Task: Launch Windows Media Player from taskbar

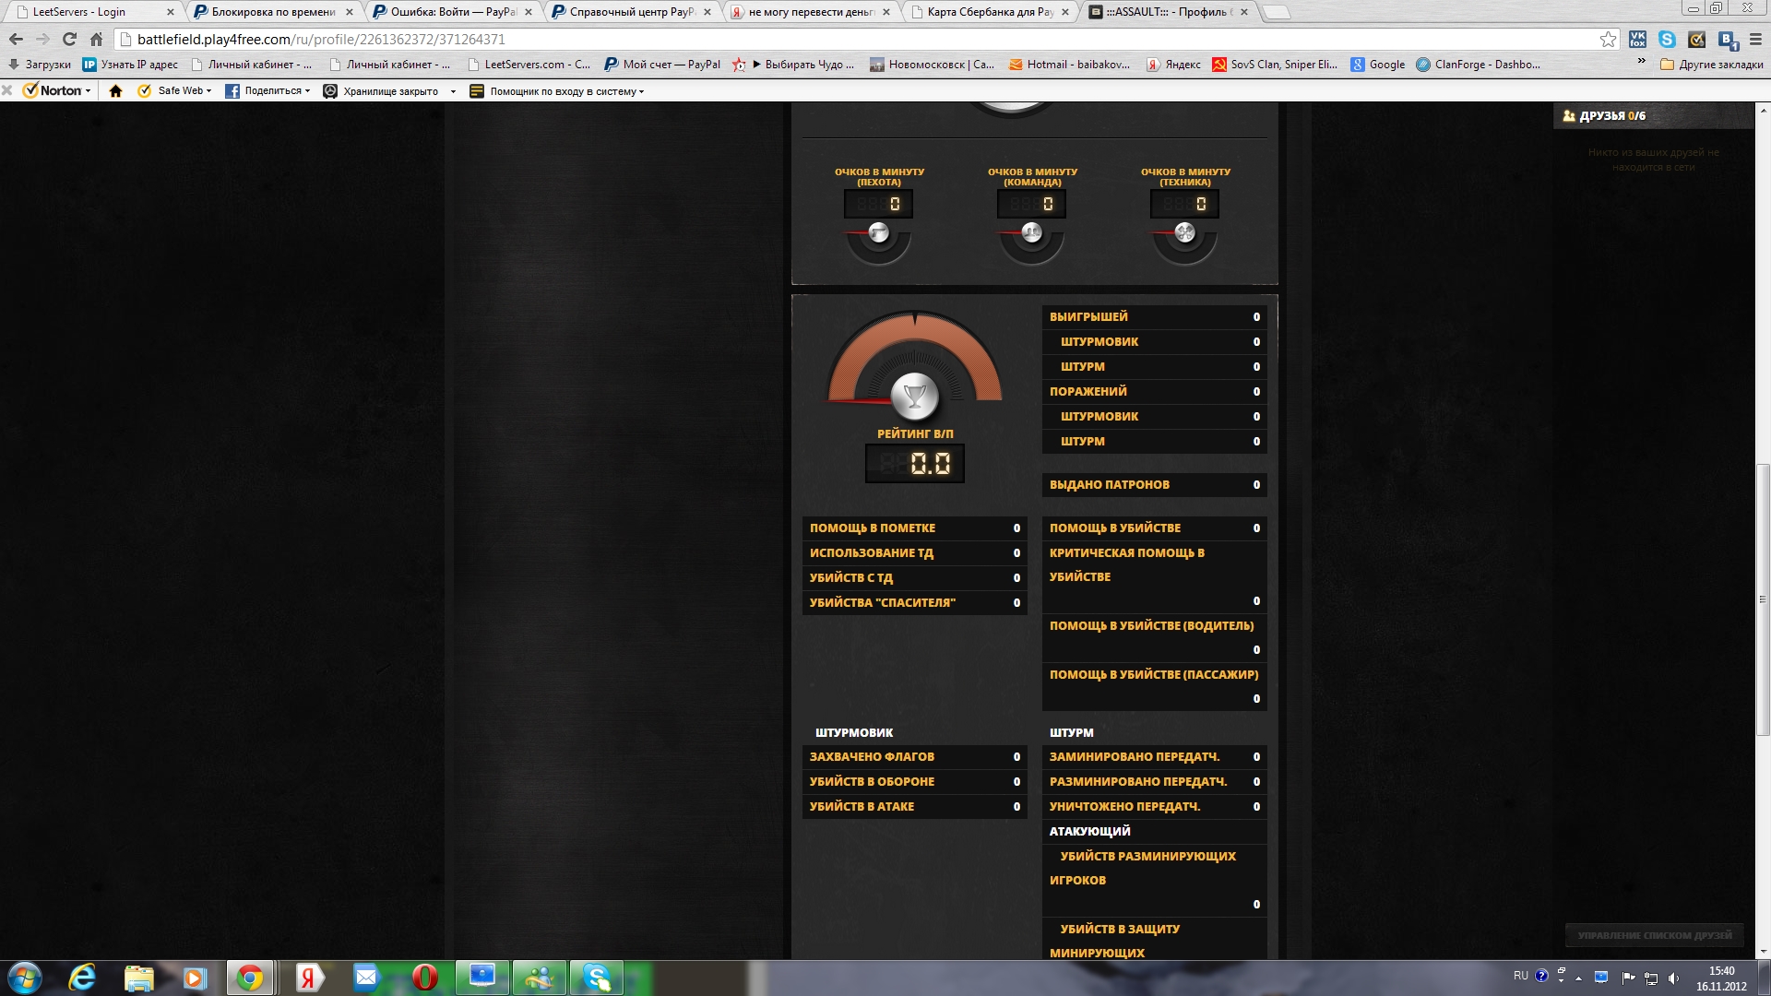Action: coord(194,978)
